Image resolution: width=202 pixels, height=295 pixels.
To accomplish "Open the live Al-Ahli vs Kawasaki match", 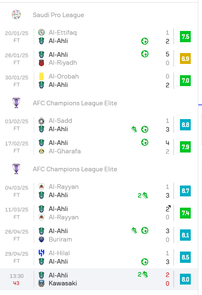I will pyautogui.click(x=99, y=279).
